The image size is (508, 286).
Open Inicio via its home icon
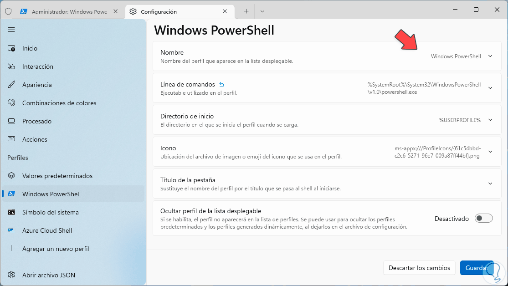[11, 48]
